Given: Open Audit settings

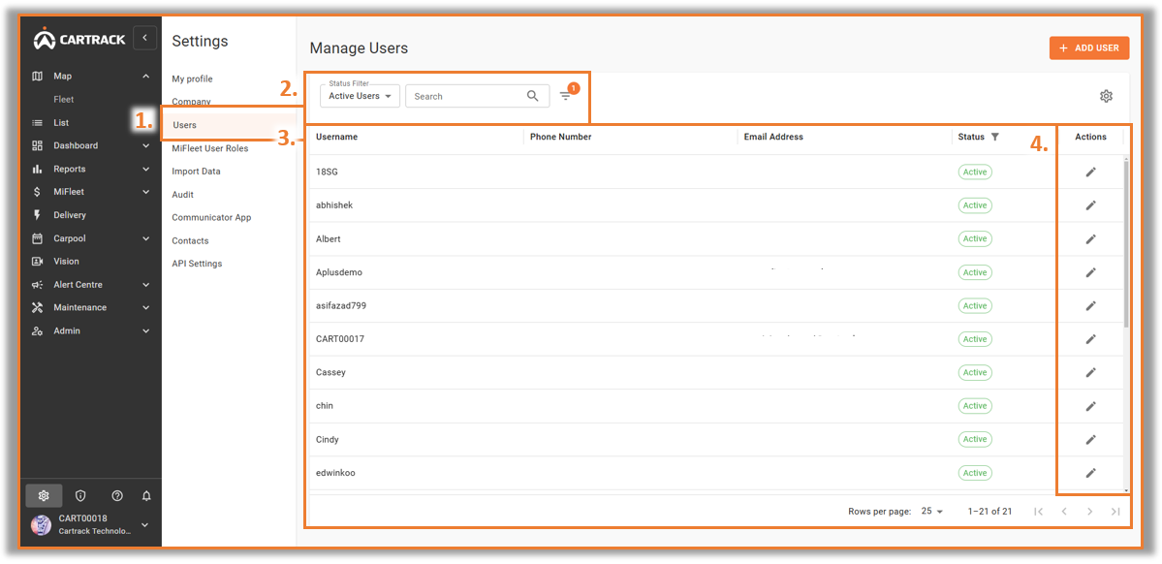Looking at the screenshot, I should pos(182,194).
